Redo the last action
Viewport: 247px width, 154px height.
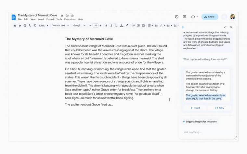[x=20, y=26]
